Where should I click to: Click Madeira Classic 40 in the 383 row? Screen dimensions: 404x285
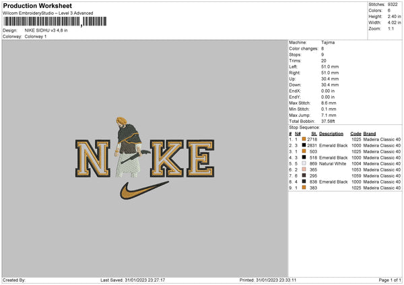pyautogui.click(x=382, y=188)
